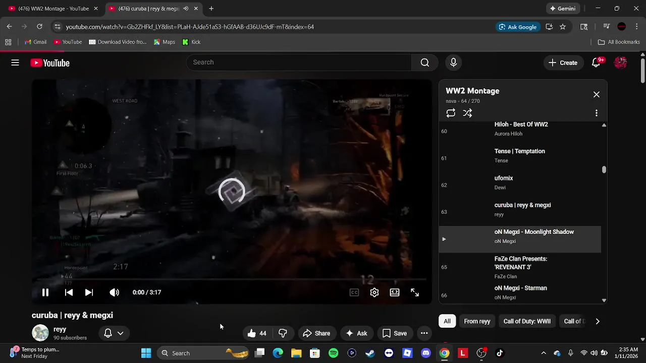The height and width of the screenshot is (363, 646).
Task: Play curuba | reyy & megxi playlist entry
Action: click(520, 212)
